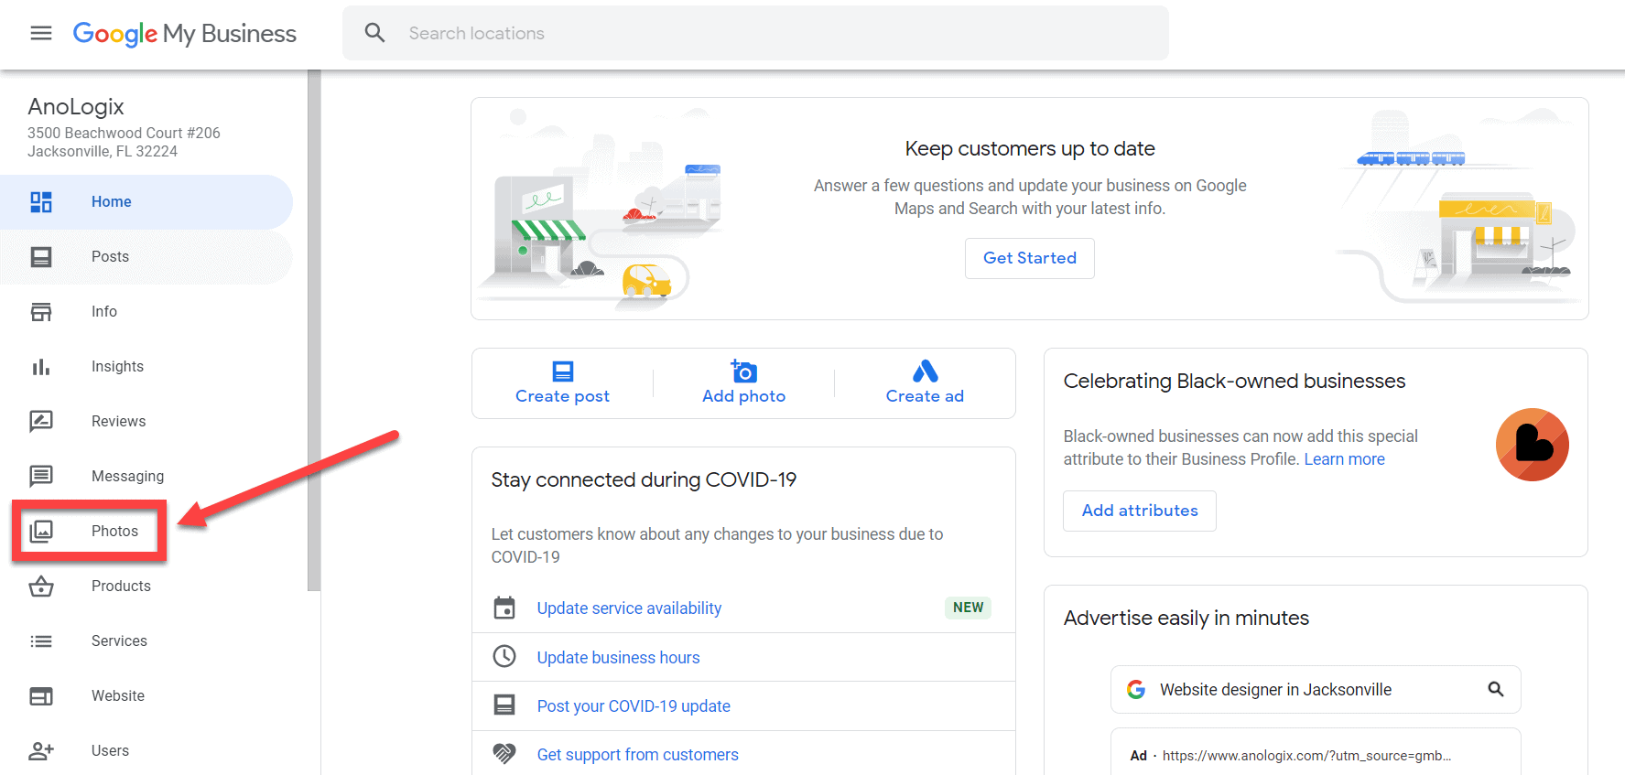Viewport: 1625px width, 775px height.
Task: Open Photos in the sidebar
Action: [x=114, y=532]
